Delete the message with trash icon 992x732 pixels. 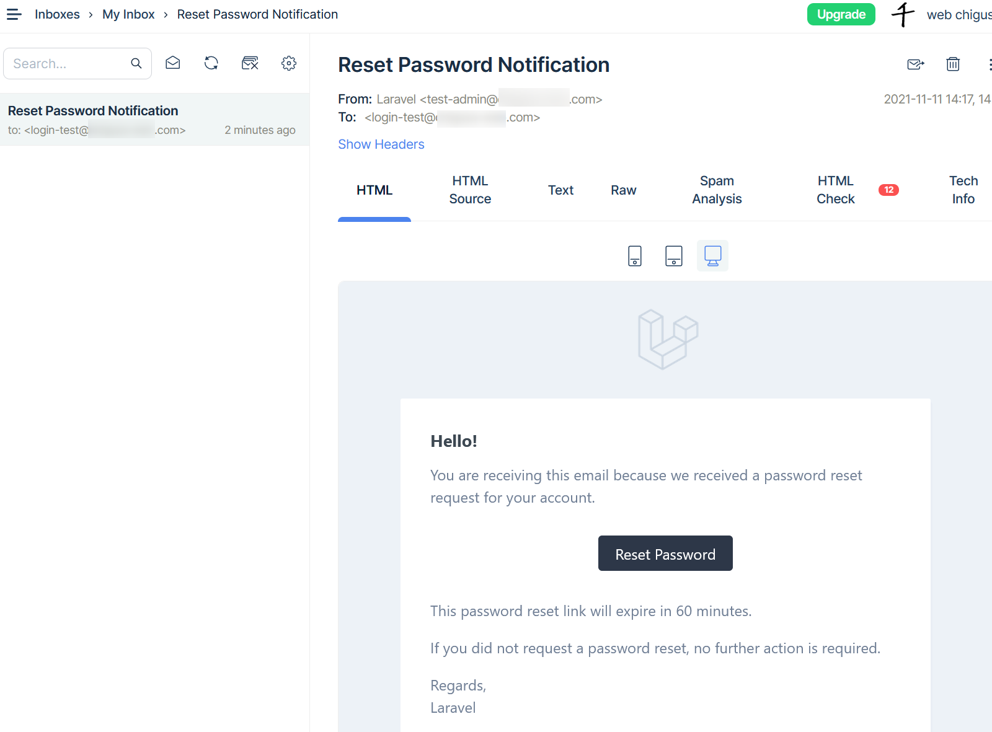click(953, 64)
